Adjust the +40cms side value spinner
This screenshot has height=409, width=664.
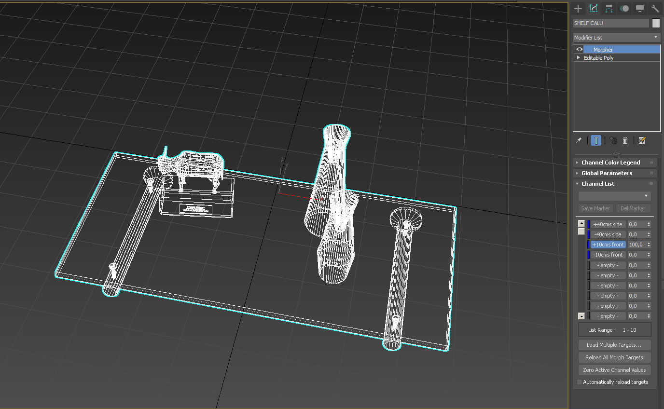(649, 224)
